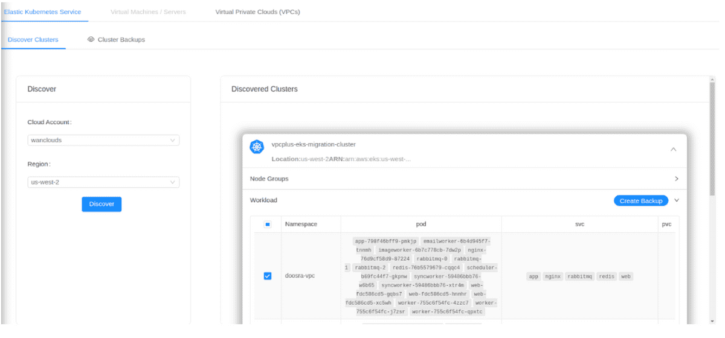Screen dimensions: 725x338
Task: Open the Elastic Kubernetes Service tab
Action: (x=42, y=12)
